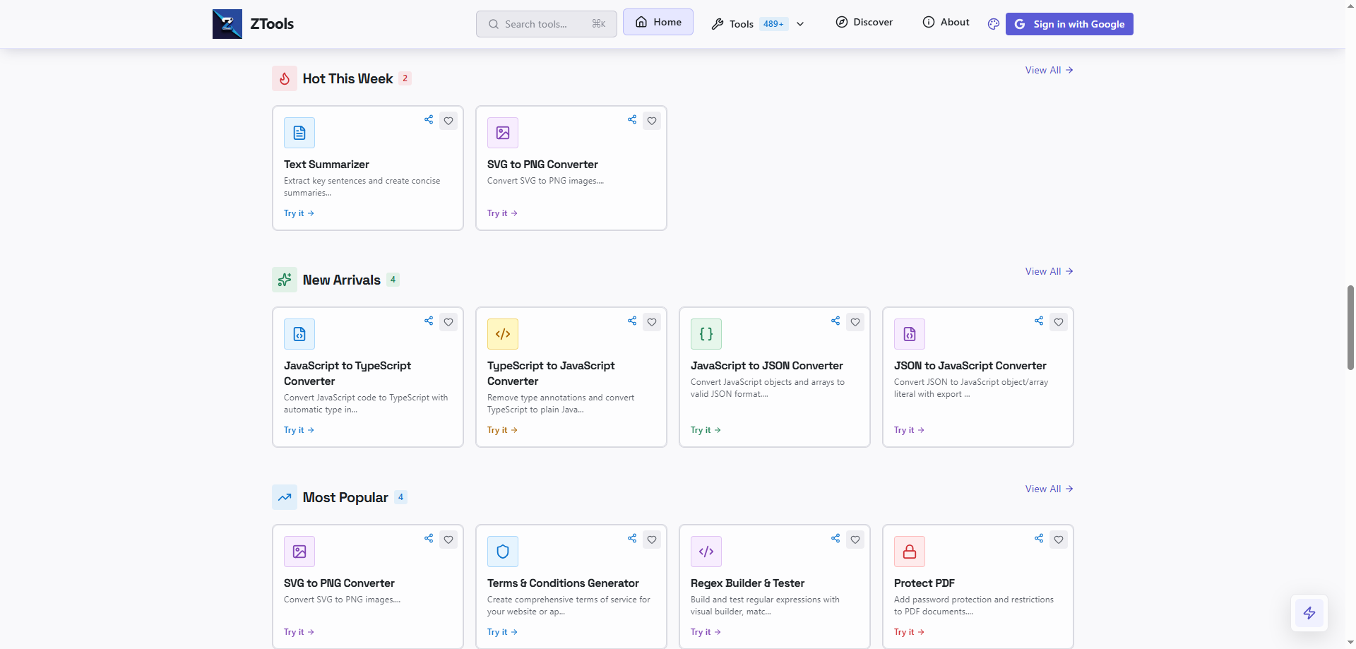Try the Regex Builder & Tester
Image resolution: width=1356 pixels, height=649 pixels.
(x=706, y=632)
